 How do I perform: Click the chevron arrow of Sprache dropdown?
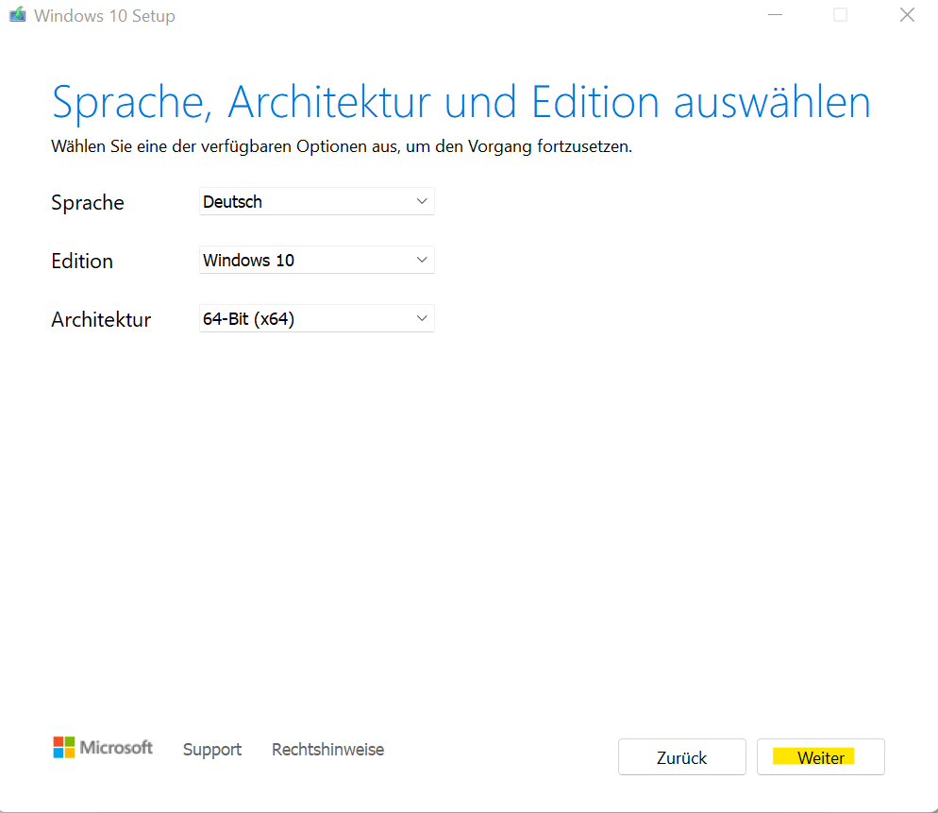click(422, 202)
